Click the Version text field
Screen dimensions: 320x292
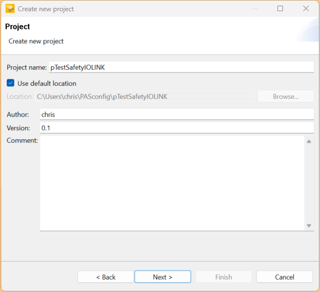click(x=177, y=128)
